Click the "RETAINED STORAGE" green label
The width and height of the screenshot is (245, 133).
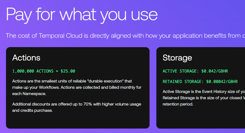[x=183, y=82]
